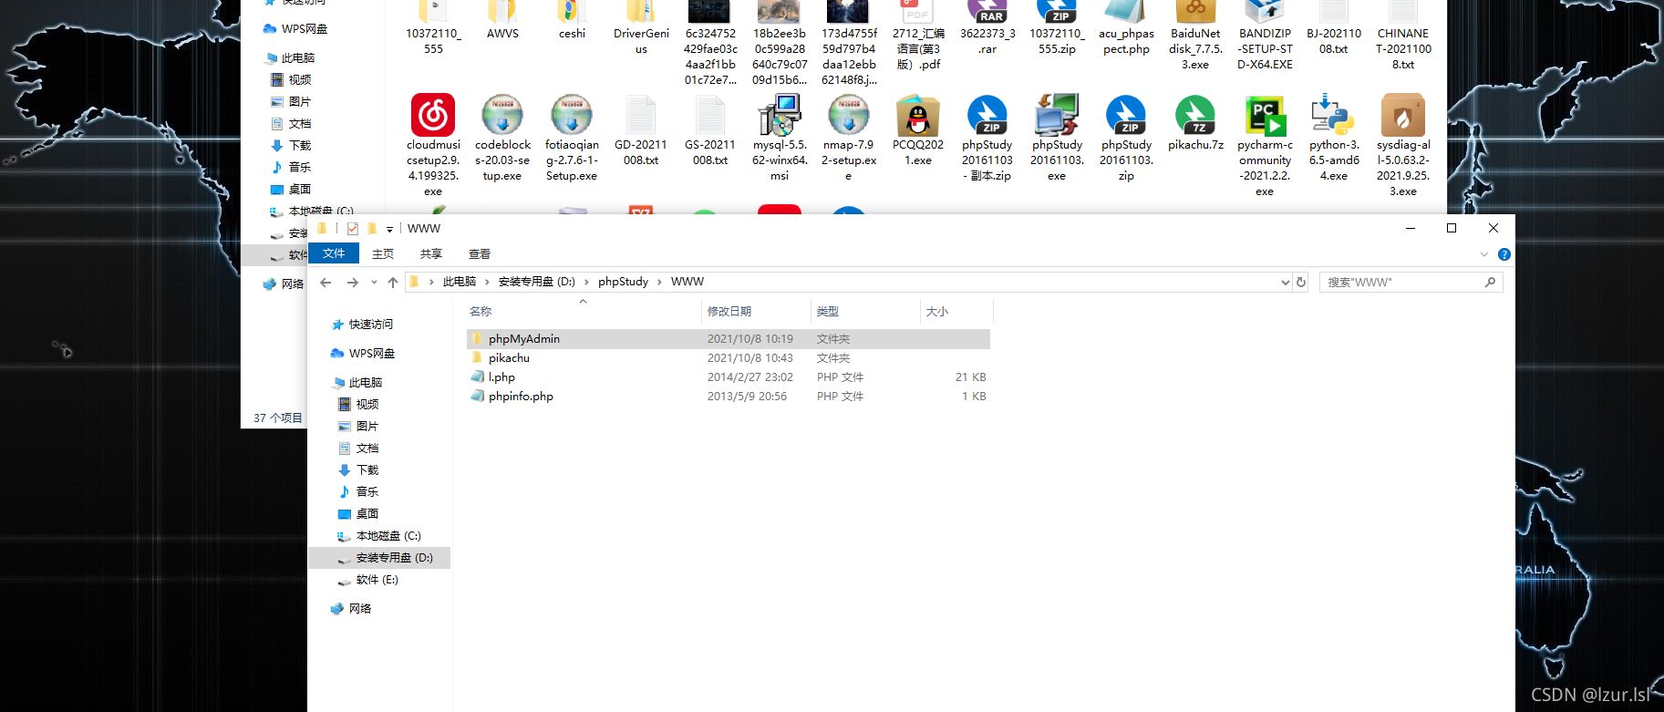Select the nmap-7.92-setup.exe icon
The height and width of the screenshot is (712, 1664).
click(x=849, y=115)
